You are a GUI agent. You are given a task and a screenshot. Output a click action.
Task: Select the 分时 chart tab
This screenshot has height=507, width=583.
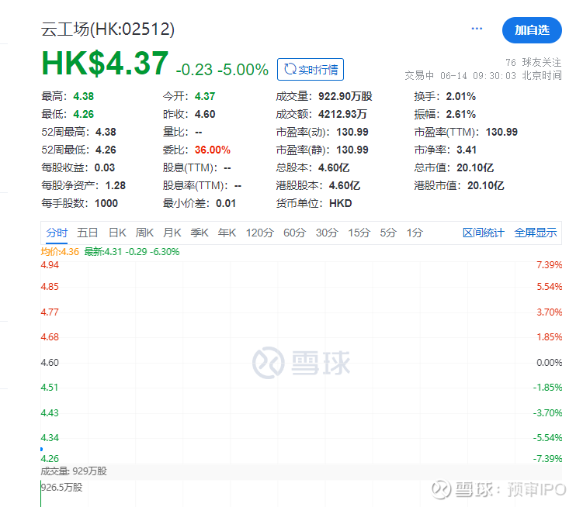click(57, 233)
